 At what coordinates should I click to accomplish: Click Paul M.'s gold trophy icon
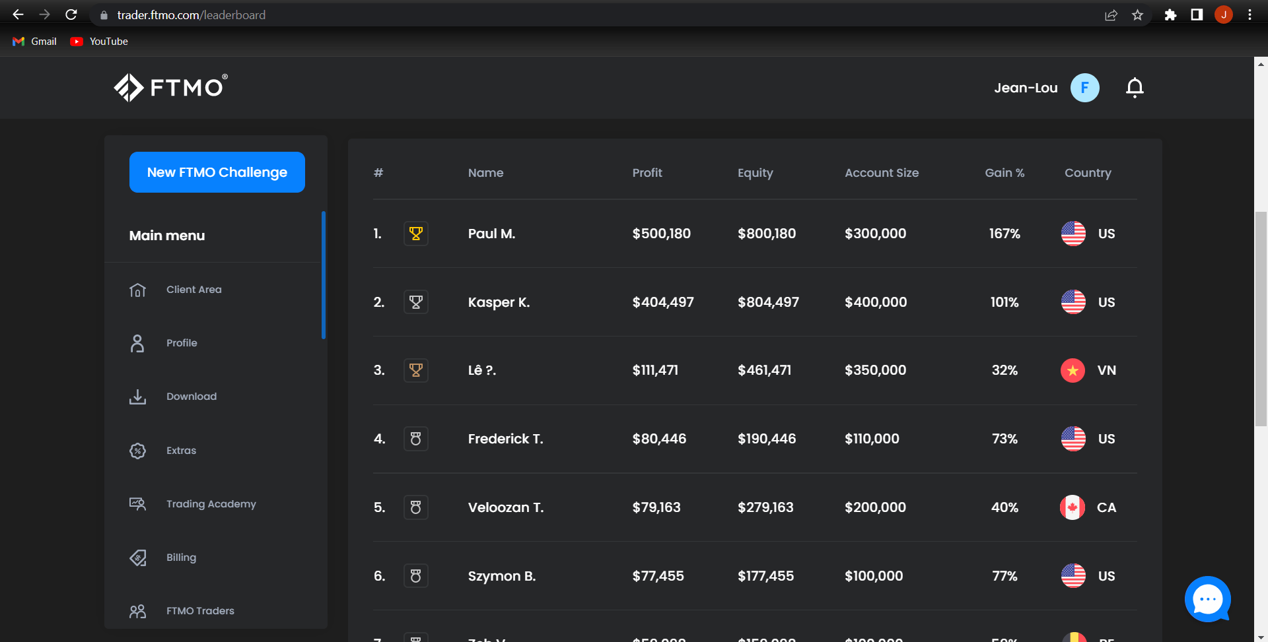point(416,233)
